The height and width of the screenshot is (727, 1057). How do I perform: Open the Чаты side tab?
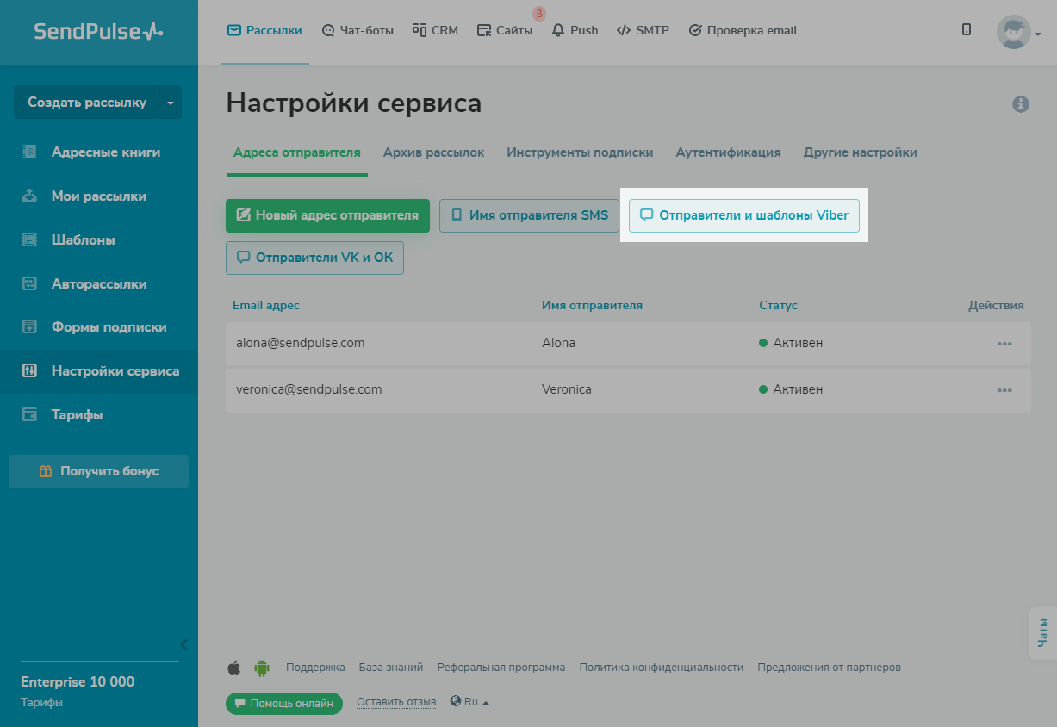pyautogui.click(x=1043, y=633)
